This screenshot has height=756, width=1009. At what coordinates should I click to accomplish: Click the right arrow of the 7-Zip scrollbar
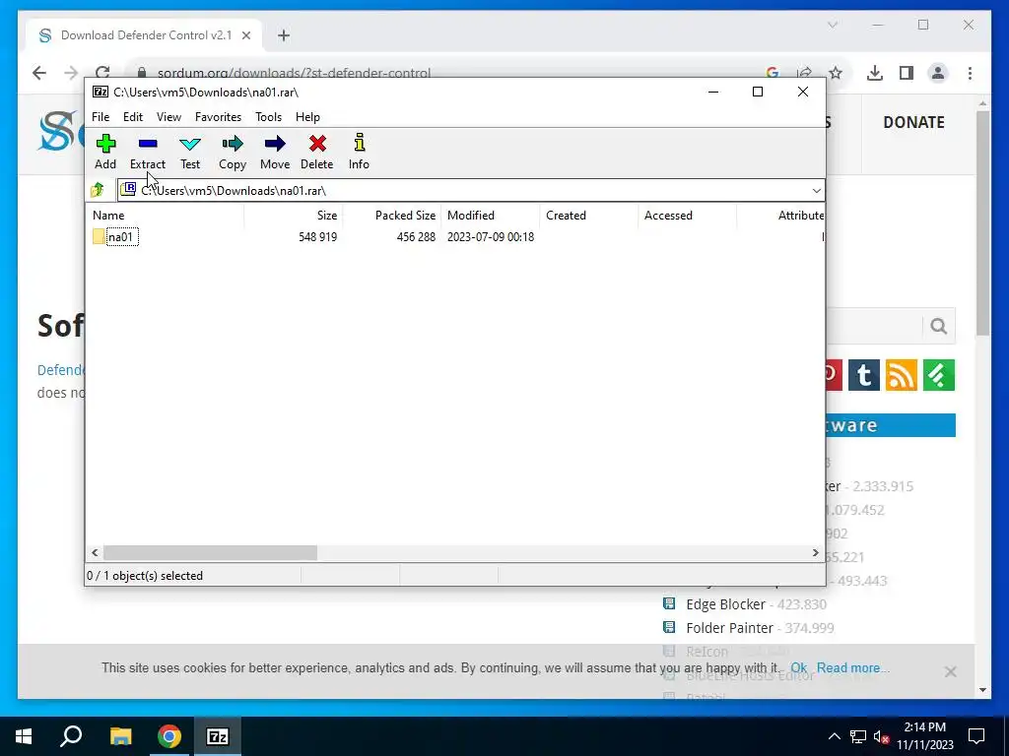[815, 553]
